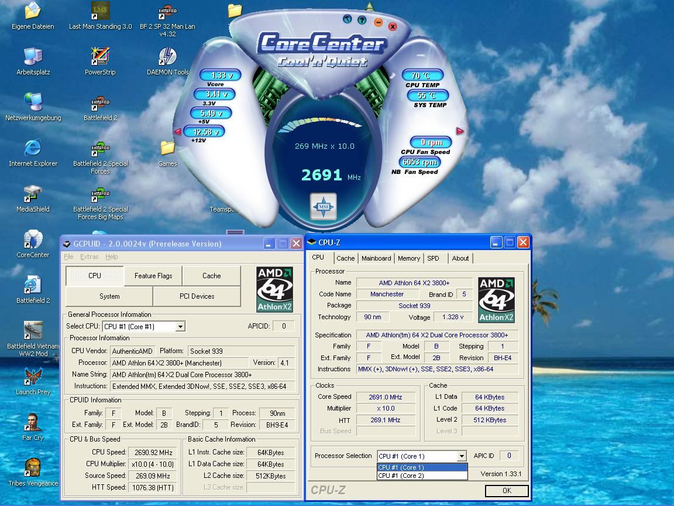
Task: Open the Select CPU dropdown in GCPUID
Action: click(143, 327)
